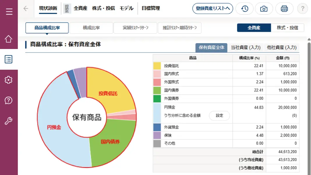Image resolution: width=311 pixels, height=175 pixels.
Task: Click the 国内株式 amount 613,200
Action: click(x=290, y=74)
